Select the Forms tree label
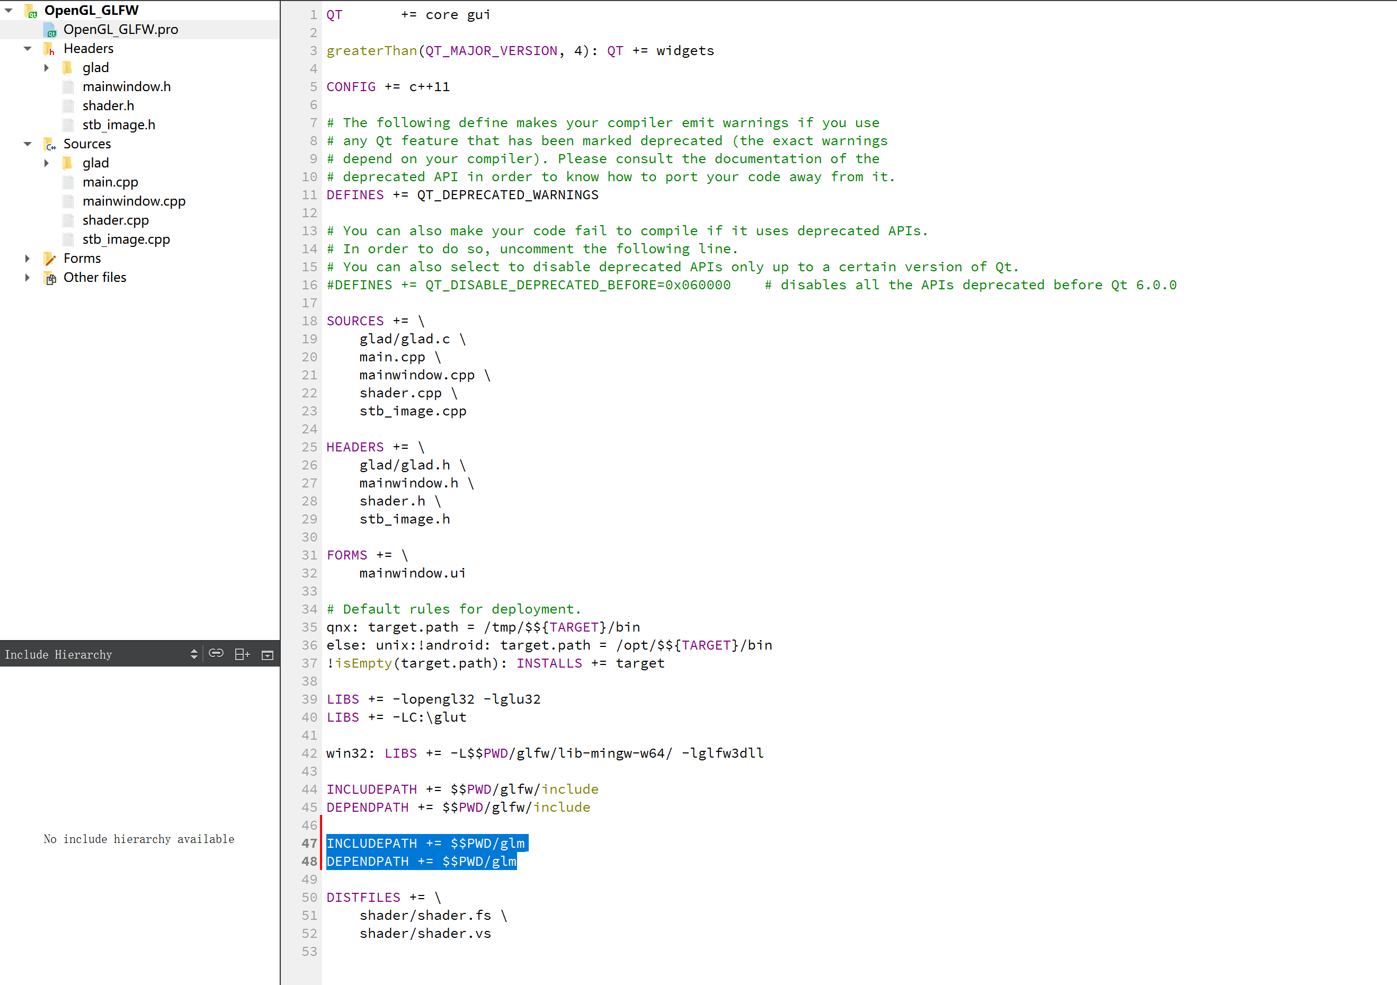Viewport: 1397px width, 985px height. coord(82,259)
